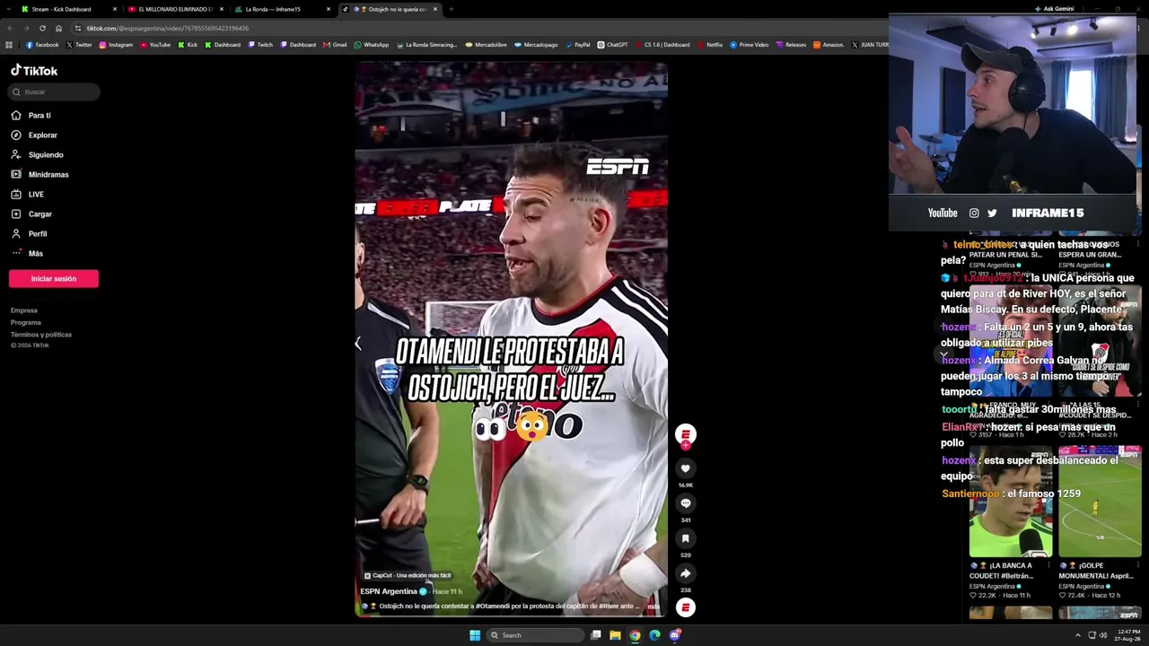Screen dimensions: 1149x646
Task: Switch to the Stream - Kick Dashboard tab
Action: click(67, 9)
